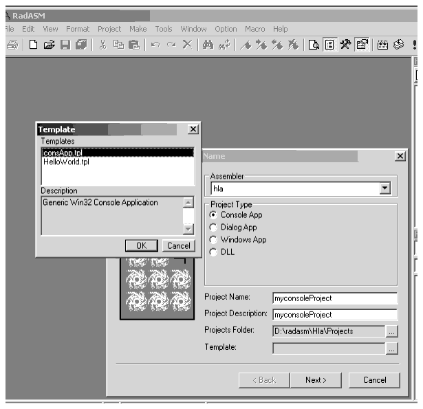423x409 pixels.
Task: Open a file with the folder icon
Action: pos(49,45)
